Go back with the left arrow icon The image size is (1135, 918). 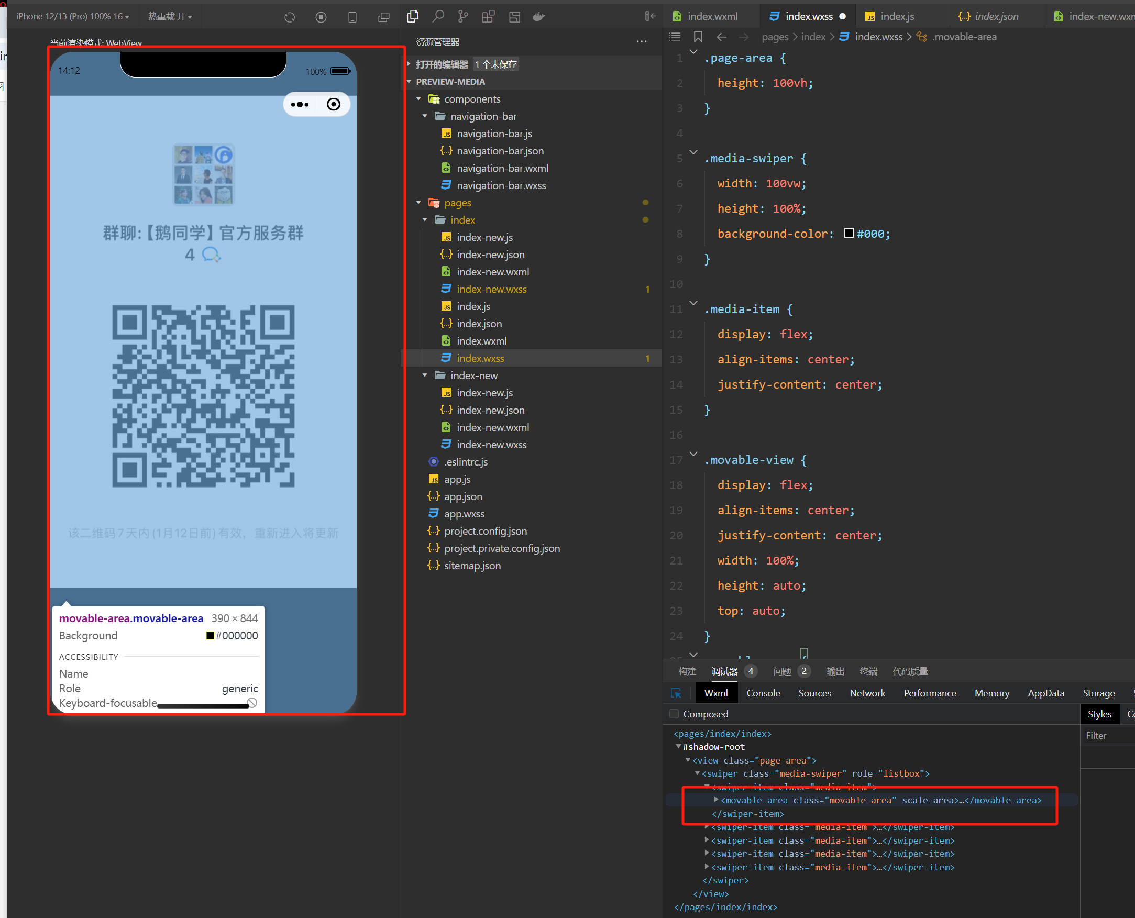point(721,37)
